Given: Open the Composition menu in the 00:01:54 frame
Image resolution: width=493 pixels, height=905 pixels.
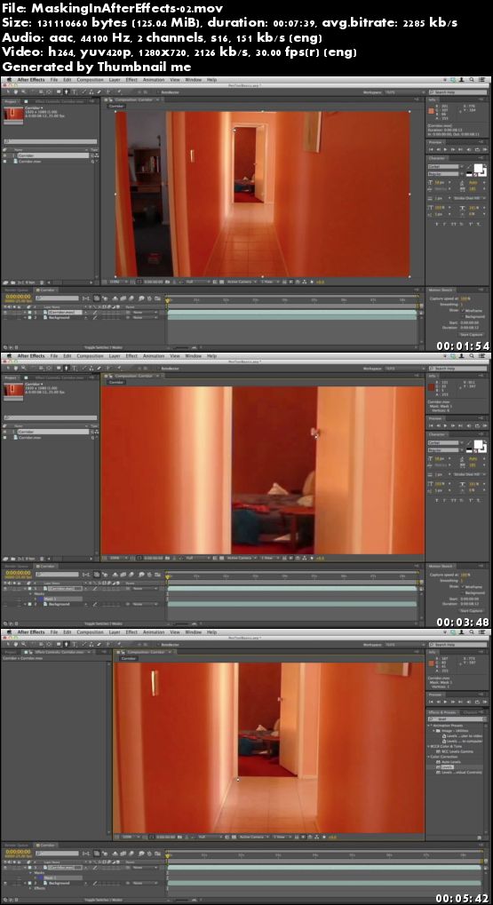Looking at the screenshot, I should pos(90,79).
